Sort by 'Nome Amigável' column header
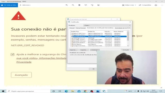This screenshot has width=165, height=93. pyautogui.click(x=120, y=32)
